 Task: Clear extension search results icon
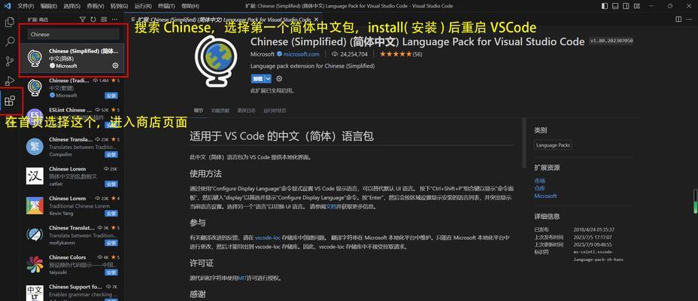click(104, 20)
